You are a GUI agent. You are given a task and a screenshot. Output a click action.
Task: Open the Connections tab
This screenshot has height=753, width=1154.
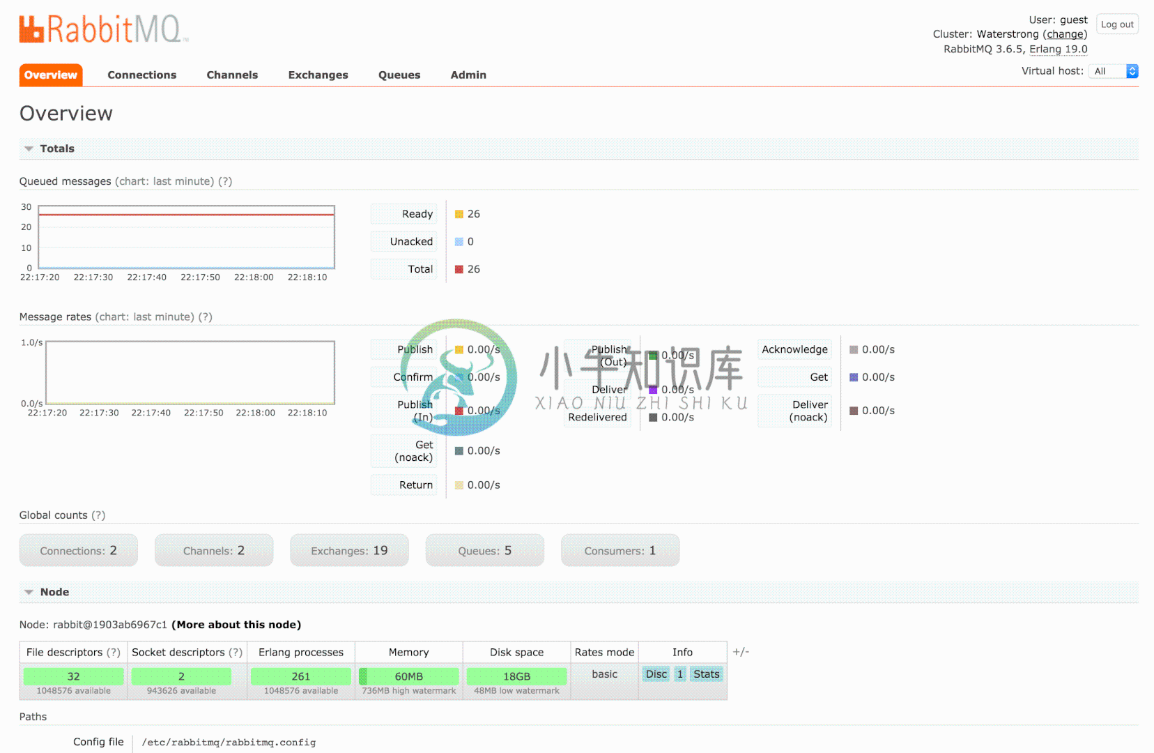[141, 75]
